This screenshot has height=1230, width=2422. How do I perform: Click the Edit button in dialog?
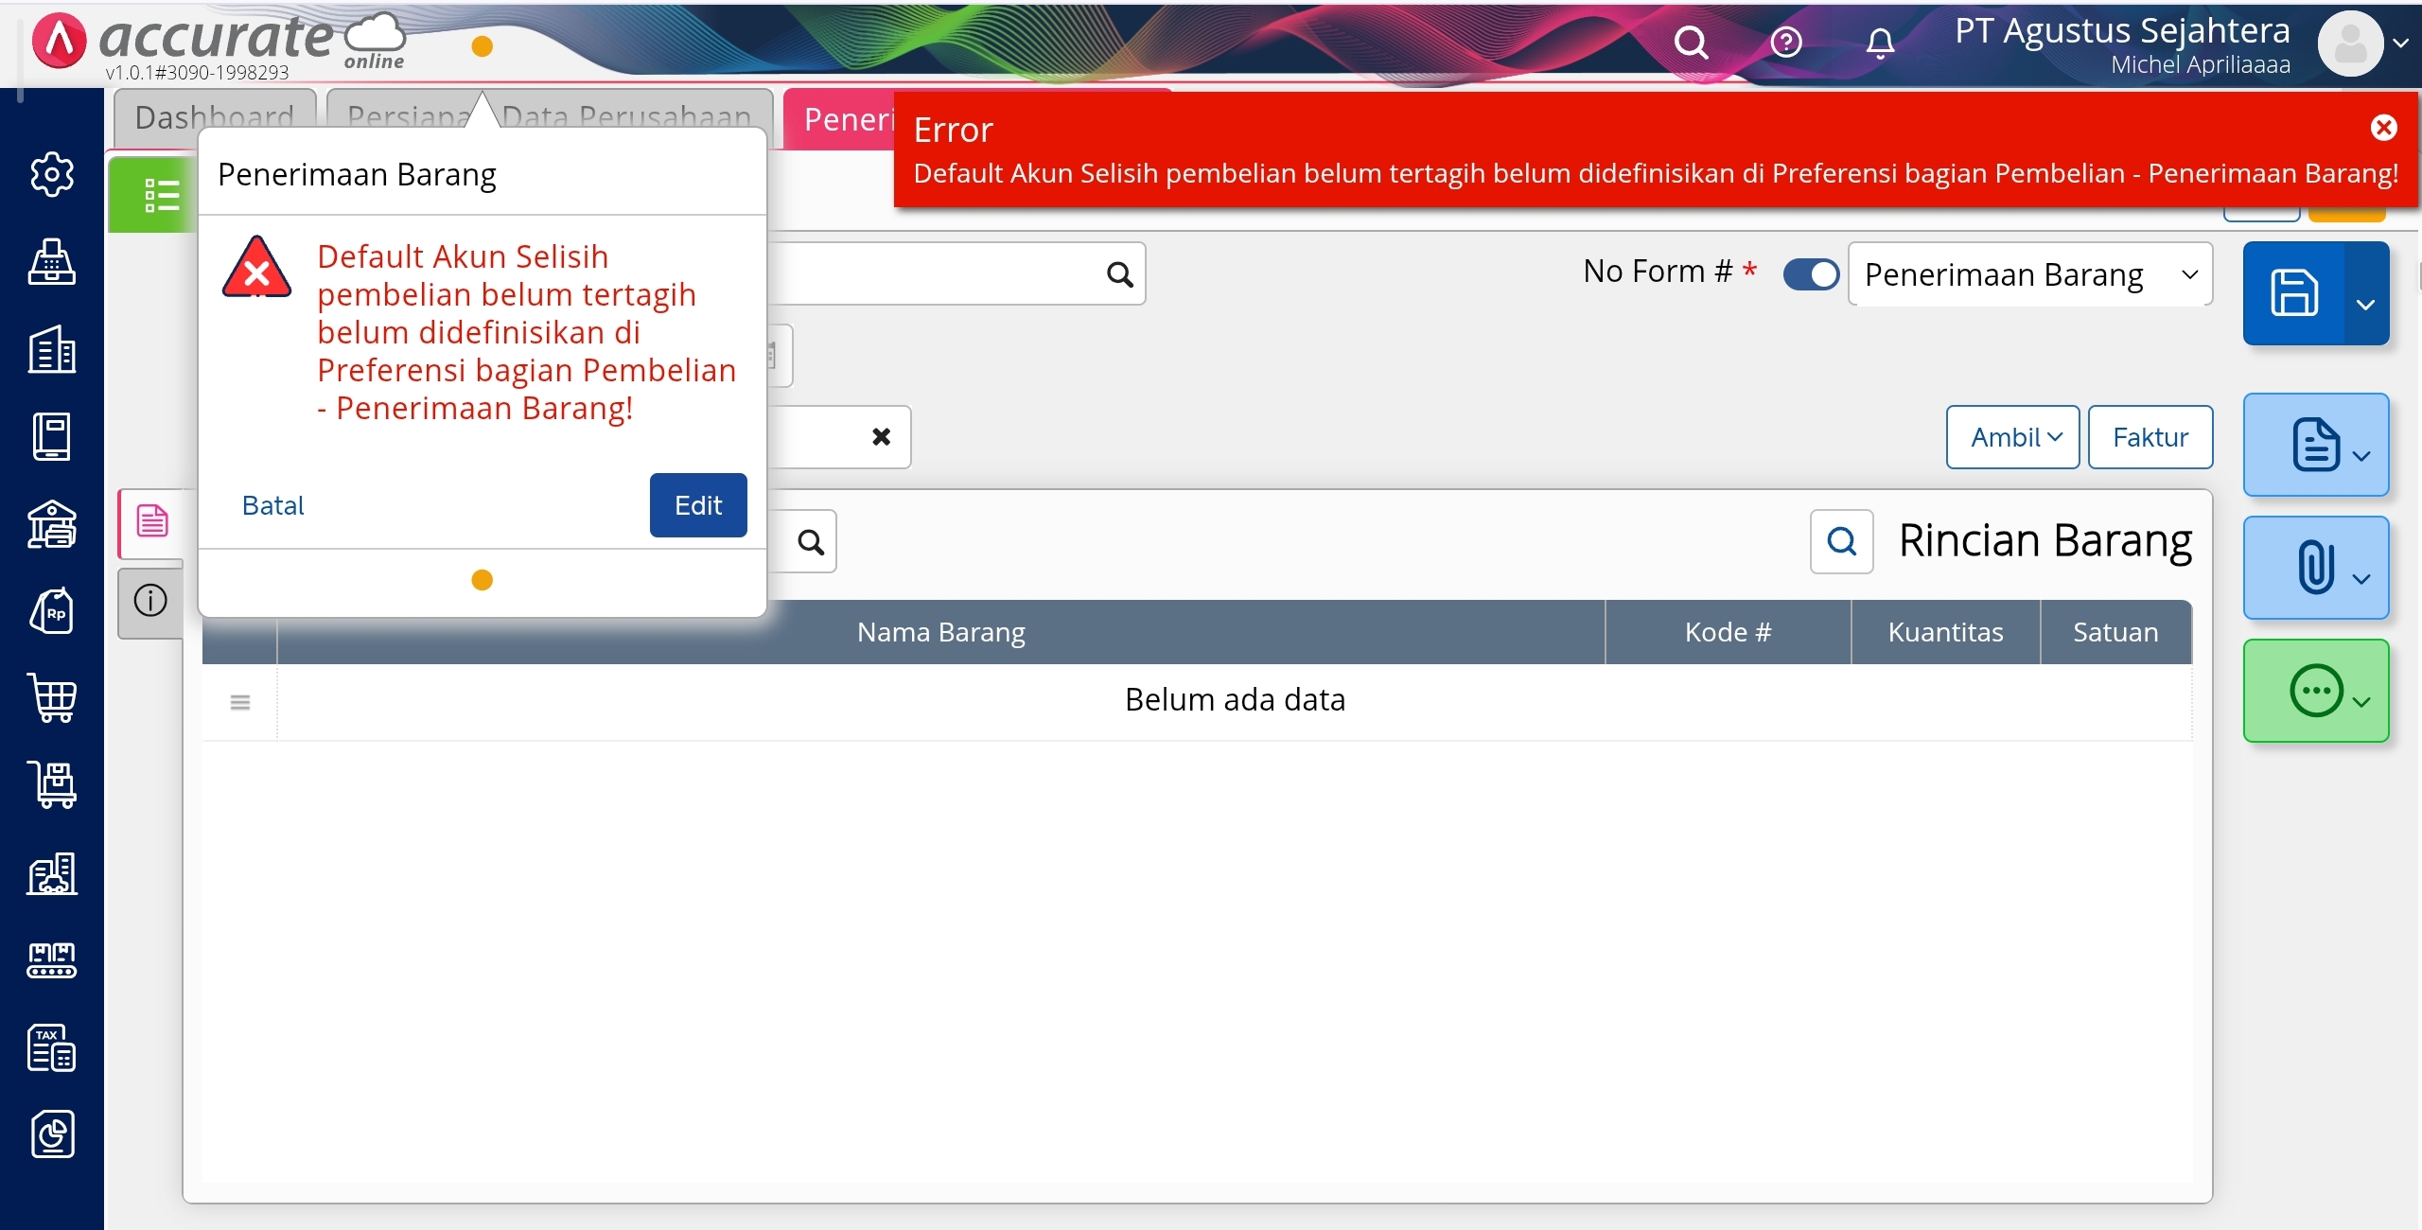[697, 505]
